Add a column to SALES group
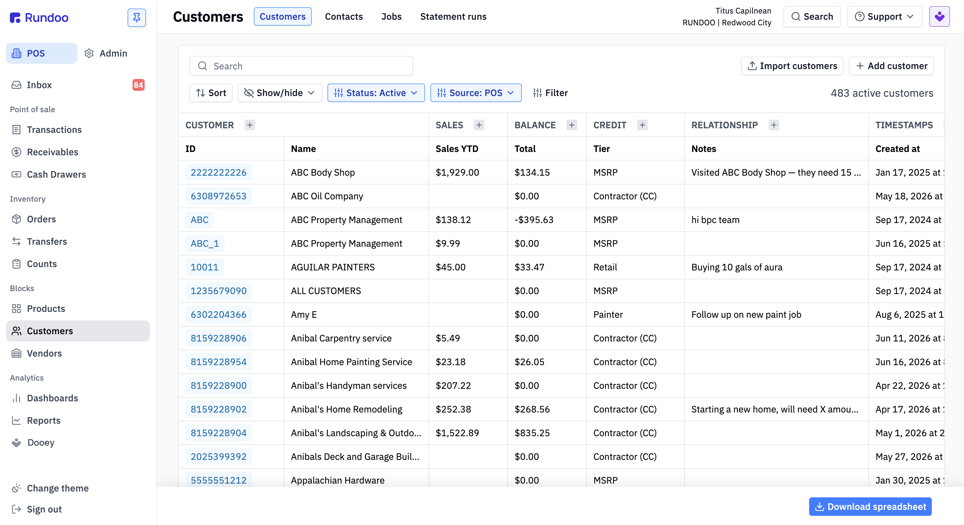Image resolution: width=964 pixels, height=525 pixels. pos(479,125)
